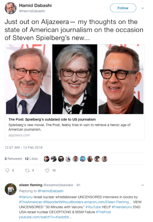Expand the tweet options chevron beside Follow
The image size is (153, 222).
143,8
